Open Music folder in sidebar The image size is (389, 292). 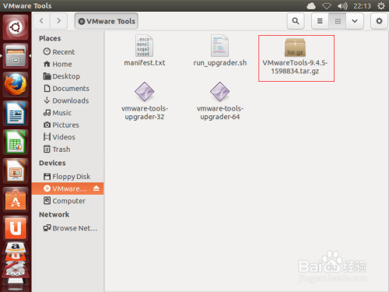click(68, 113)
